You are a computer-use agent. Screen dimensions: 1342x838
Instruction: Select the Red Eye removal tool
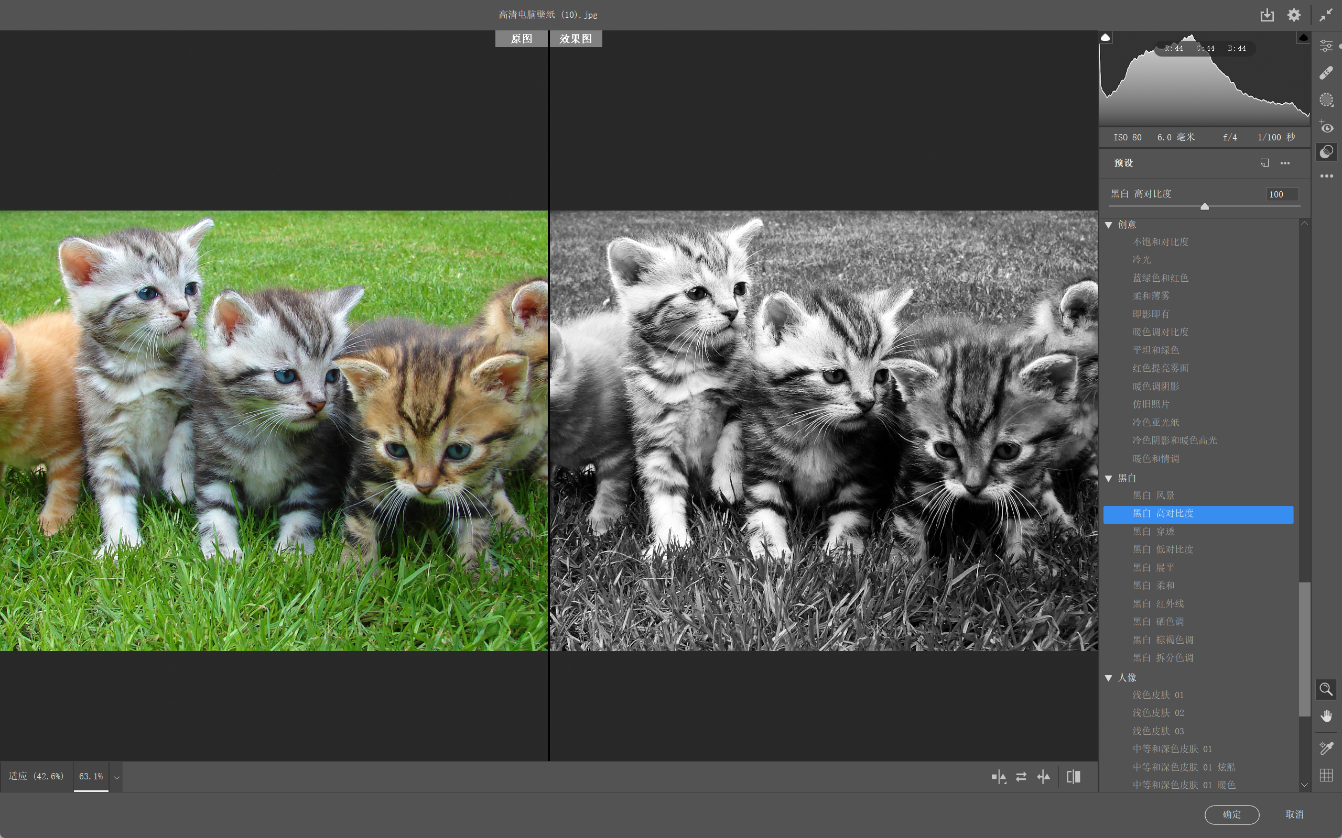point(1326,127)
